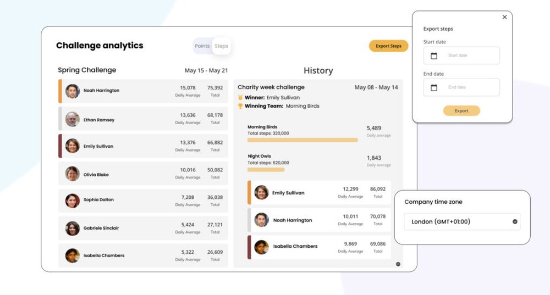Click the history panel scroll-down circle icon
This screenshot has height=295, width=550.
398,264
